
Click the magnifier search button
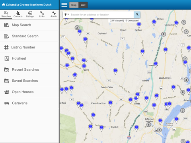(137, 15)
